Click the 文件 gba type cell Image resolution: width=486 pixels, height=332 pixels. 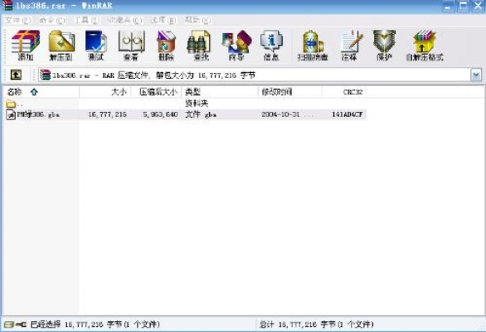coord(201,115)
